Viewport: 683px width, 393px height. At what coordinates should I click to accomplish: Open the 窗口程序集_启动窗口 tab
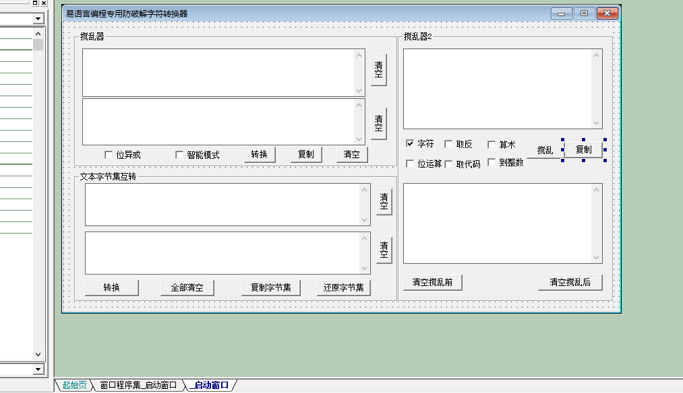pos(138,385)
